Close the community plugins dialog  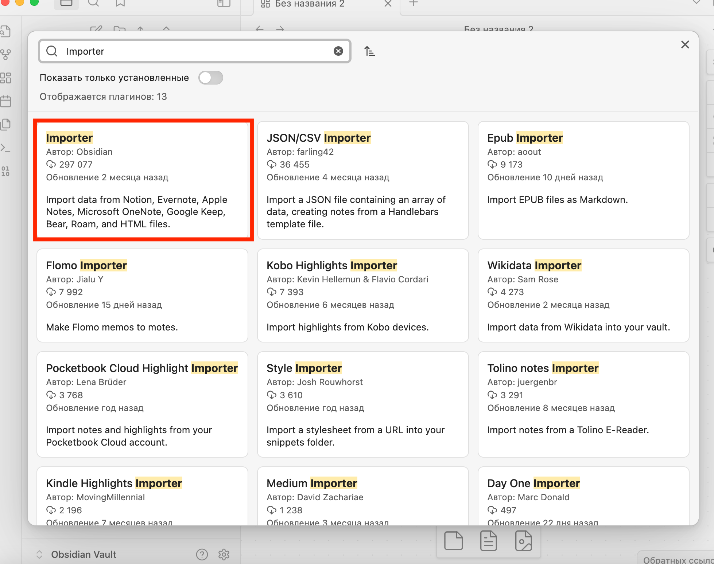[685, 44]
